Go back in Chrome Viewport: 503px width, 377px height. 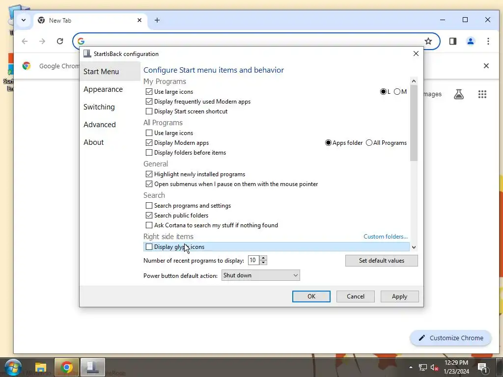point(25,41)
